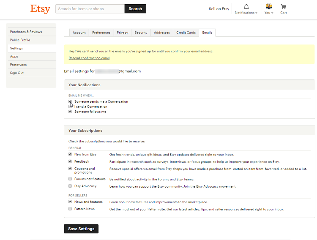The height and width of the screenshot is (240, 317).
Task: Enable Etsy Advocacy subscription
Action: click(x=70, y=186)
